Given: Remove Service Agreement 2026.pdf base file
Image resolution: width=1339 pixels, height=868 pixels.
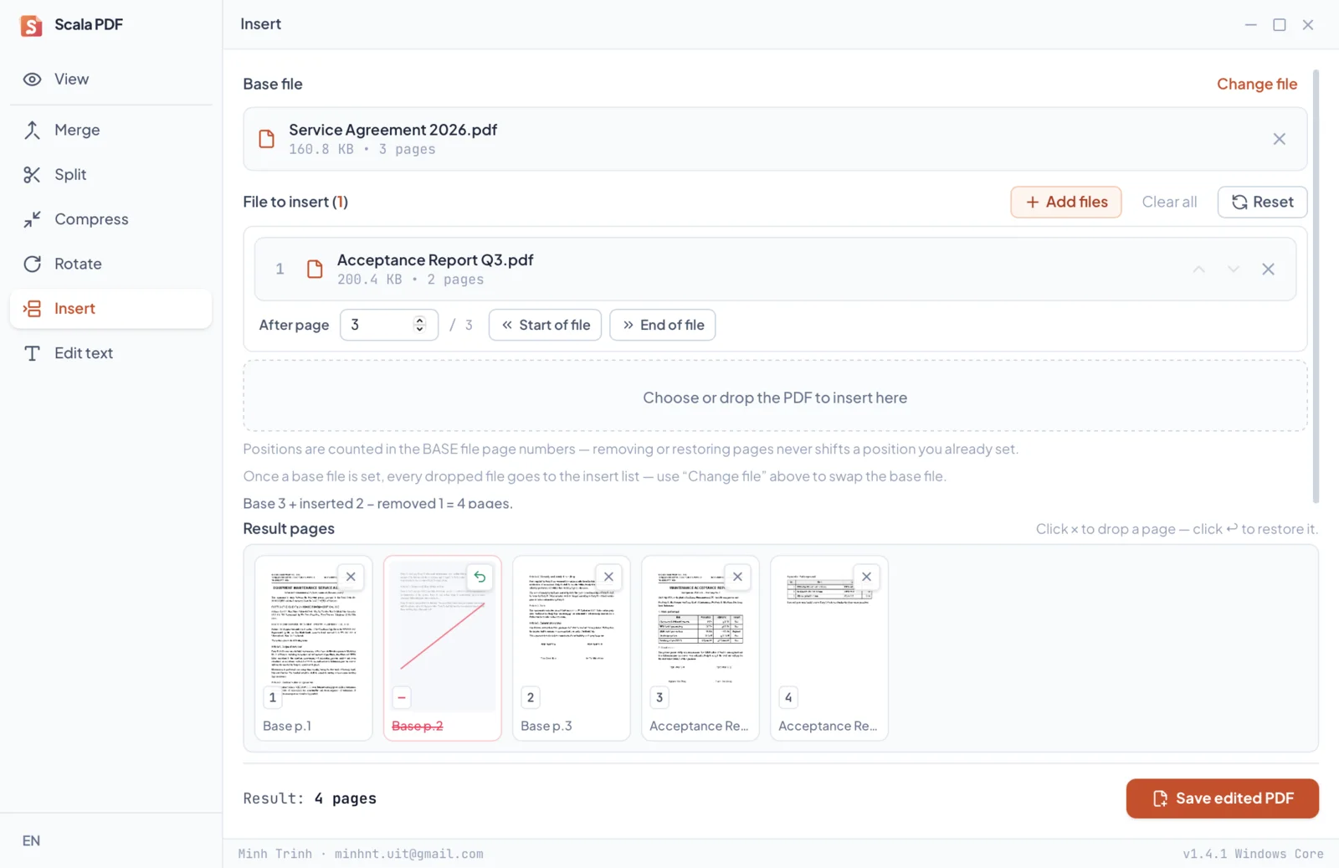Looking at the screenshot, I should click(1279, 139).
